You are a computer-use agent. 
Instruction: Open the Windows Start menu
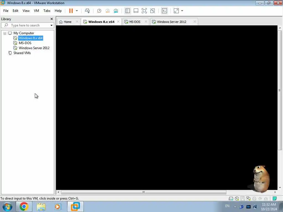[7, 206]
